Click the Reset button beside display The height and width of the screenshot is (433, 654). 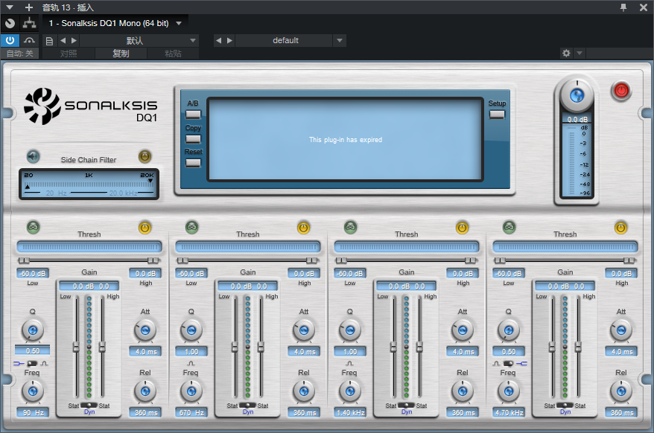click(193, 163)
